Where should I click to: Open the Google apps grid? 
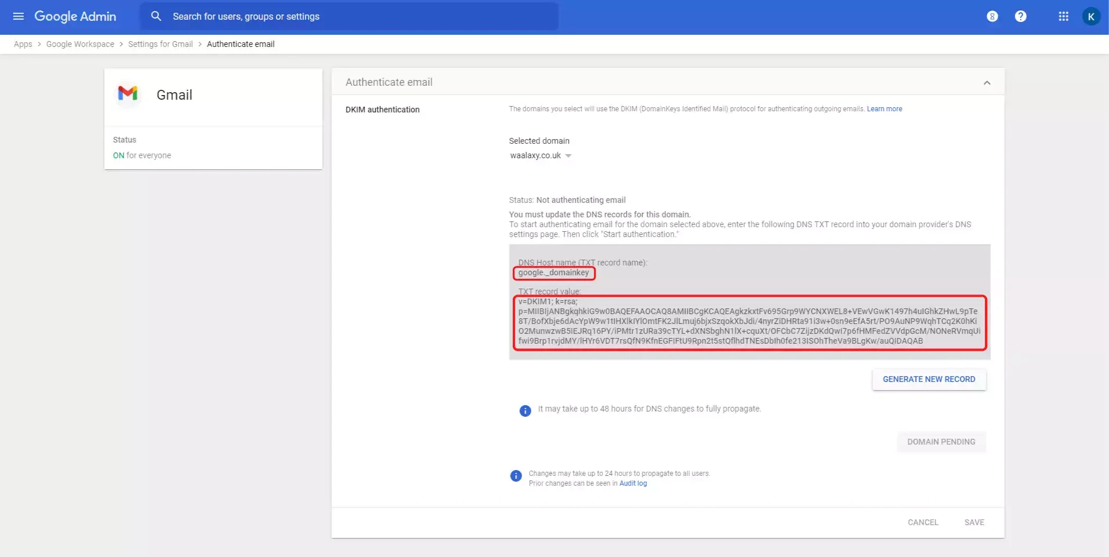pyautogui.click(x=1063, y=16)
